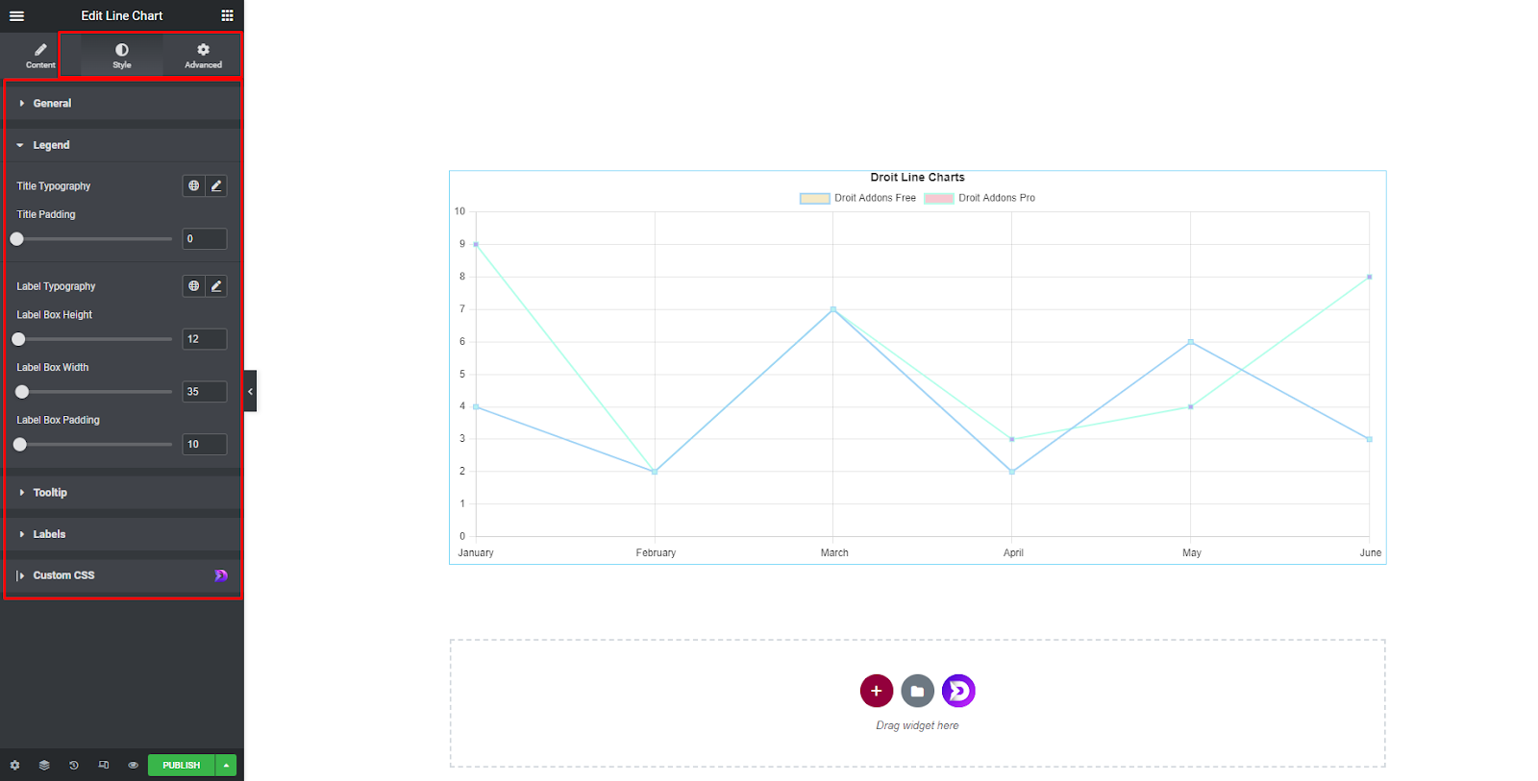The height and width of the screenshot is (781, 1538).
Task: Collapse the editor panel with side arrow
Action: (250, 391)
